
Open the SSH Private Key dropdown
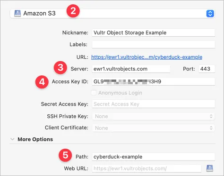tap(153, 116)
